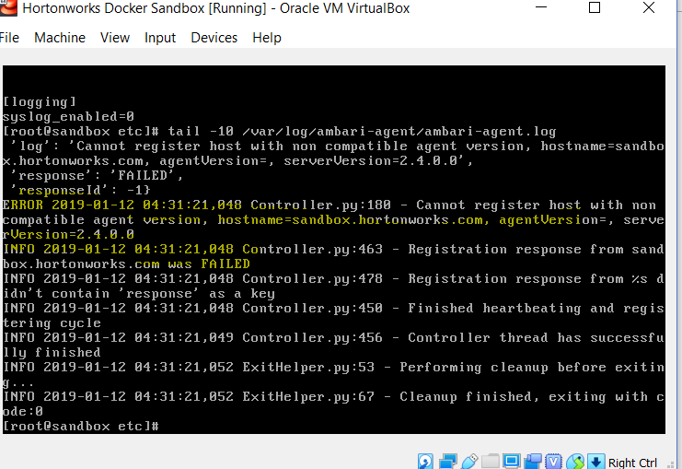Open the Help menu
Screen dimensions: 682x469
pyautogui.click(x=267, y=38)
